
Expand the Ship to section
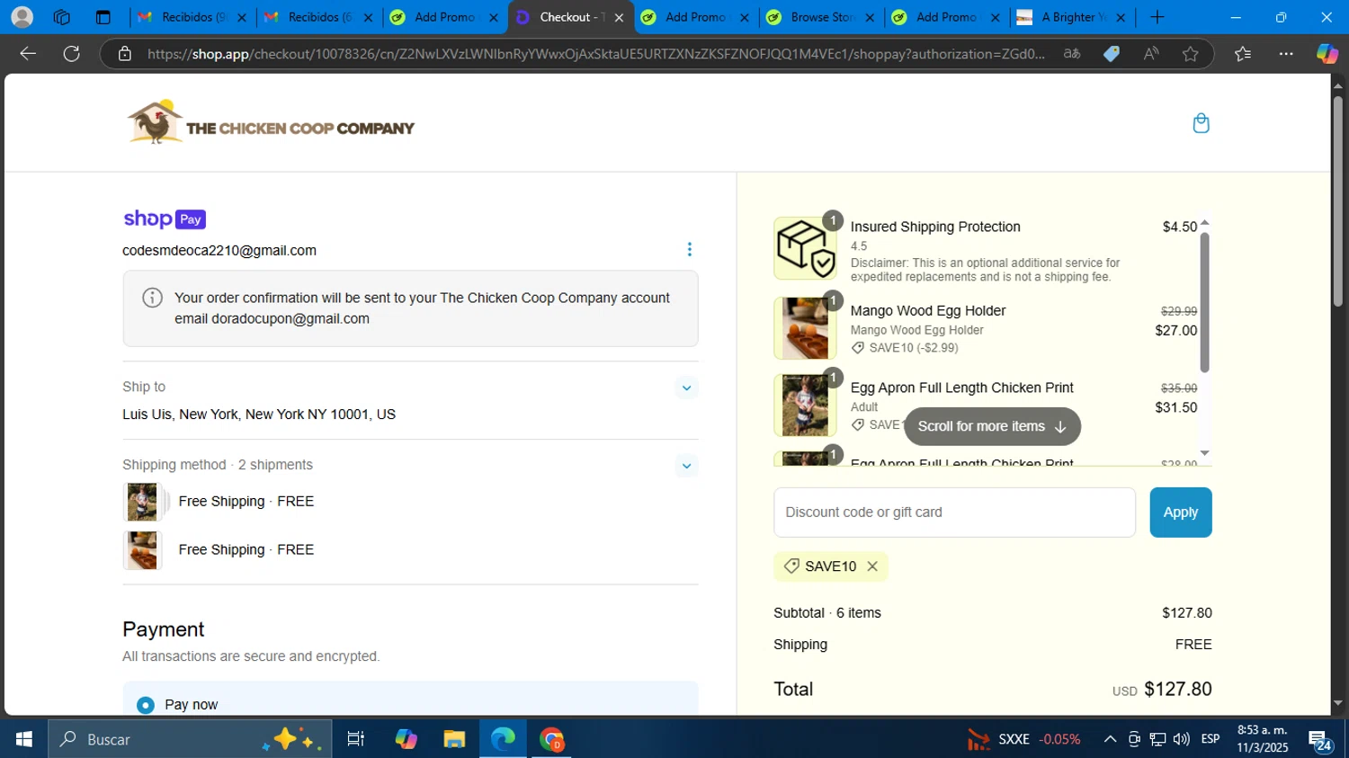(686, 388)
